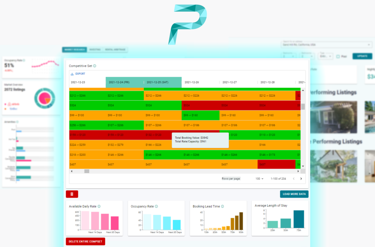Click the horizontal scroll-left arrow
The image size is (375, 247).
[71, 171]
